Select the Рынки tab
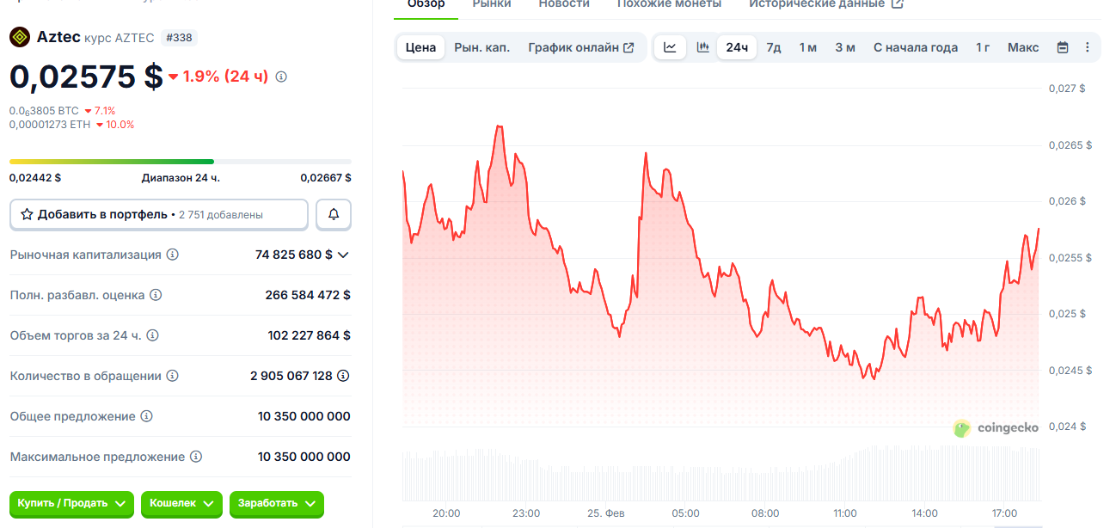Image resolution: width=1116 pixels, height=528 pixels. click(492, 4)
